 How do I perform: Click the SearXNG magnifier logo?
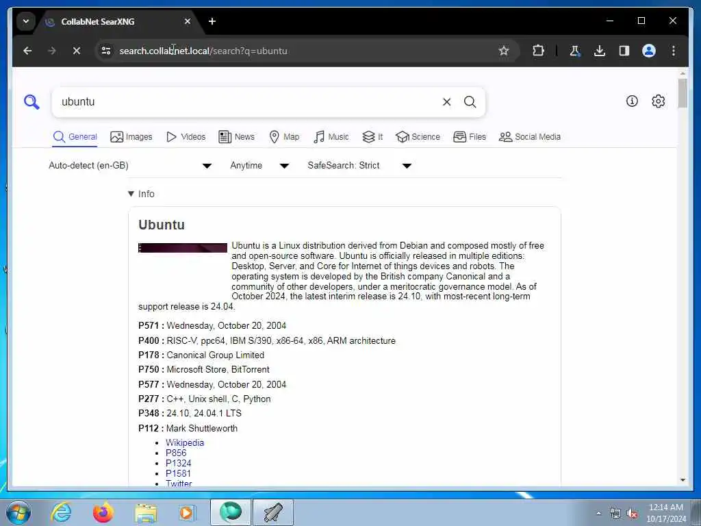click(x=31, y=102)
